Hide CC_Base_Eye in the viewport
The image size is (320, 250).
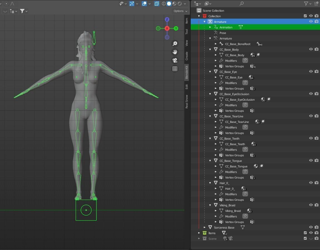pos(311,71)
